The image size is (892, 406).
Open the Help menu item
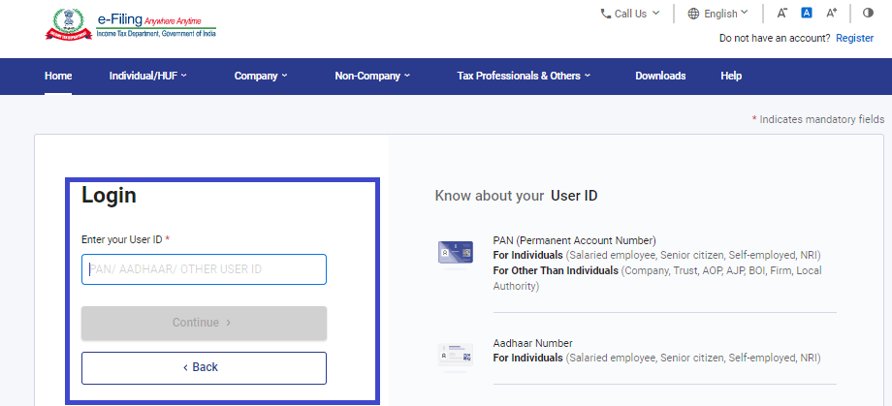(731, 76)
